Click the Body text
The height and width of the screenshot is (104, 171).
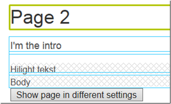click(20, 82)
